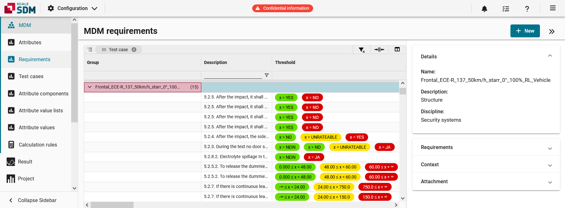
Task: Click the Result chart icon
Action: (11, 162)
